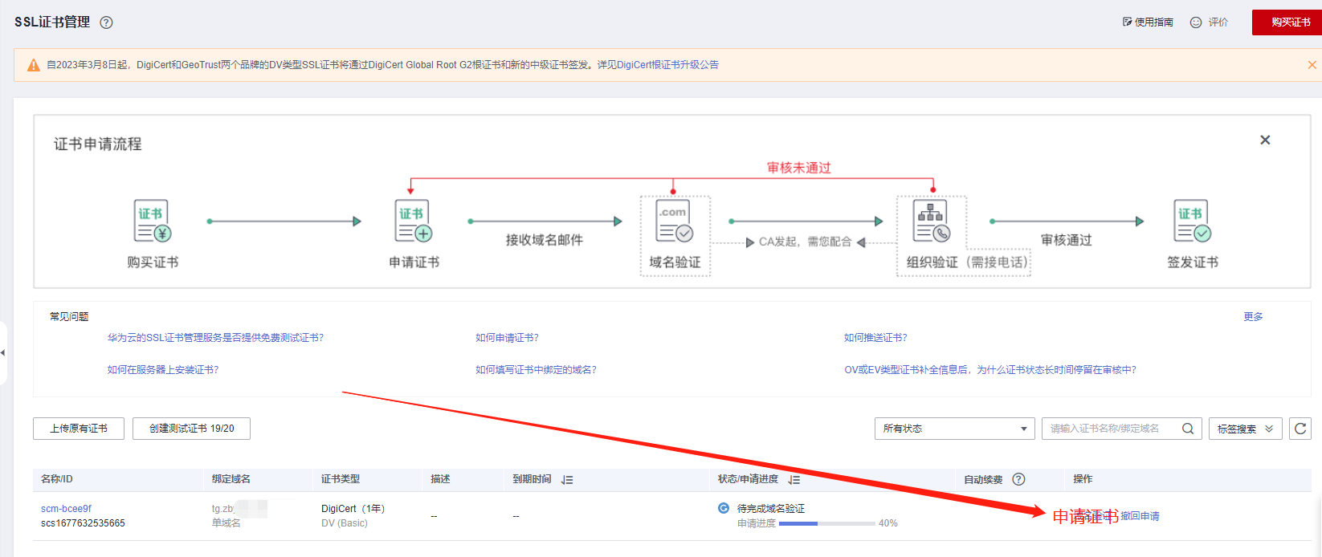Open the 如何推送证书? FAQ
The height and width of the screenshot is (557, 1322).
[x=875, y=338]
